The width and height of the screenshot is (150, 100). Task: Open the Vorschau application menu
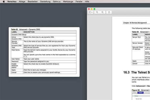click(x=12, y=2)
